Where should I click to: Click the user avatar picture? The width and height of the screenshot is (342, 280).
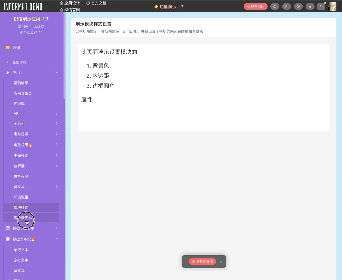332,6
